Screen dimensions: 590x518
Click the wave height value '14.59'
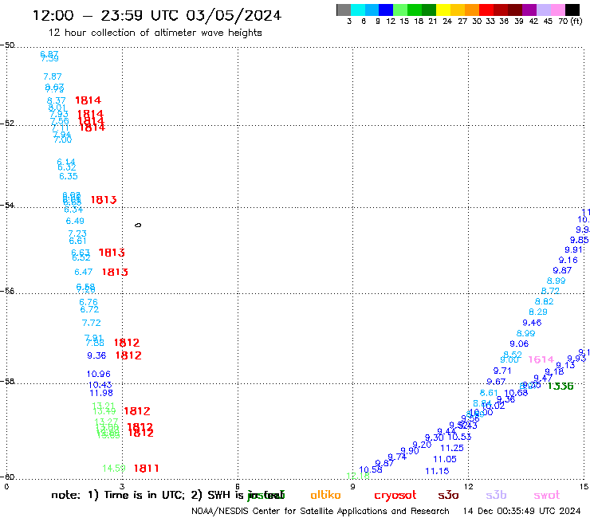pyautogui.click(x=114, y=469)
